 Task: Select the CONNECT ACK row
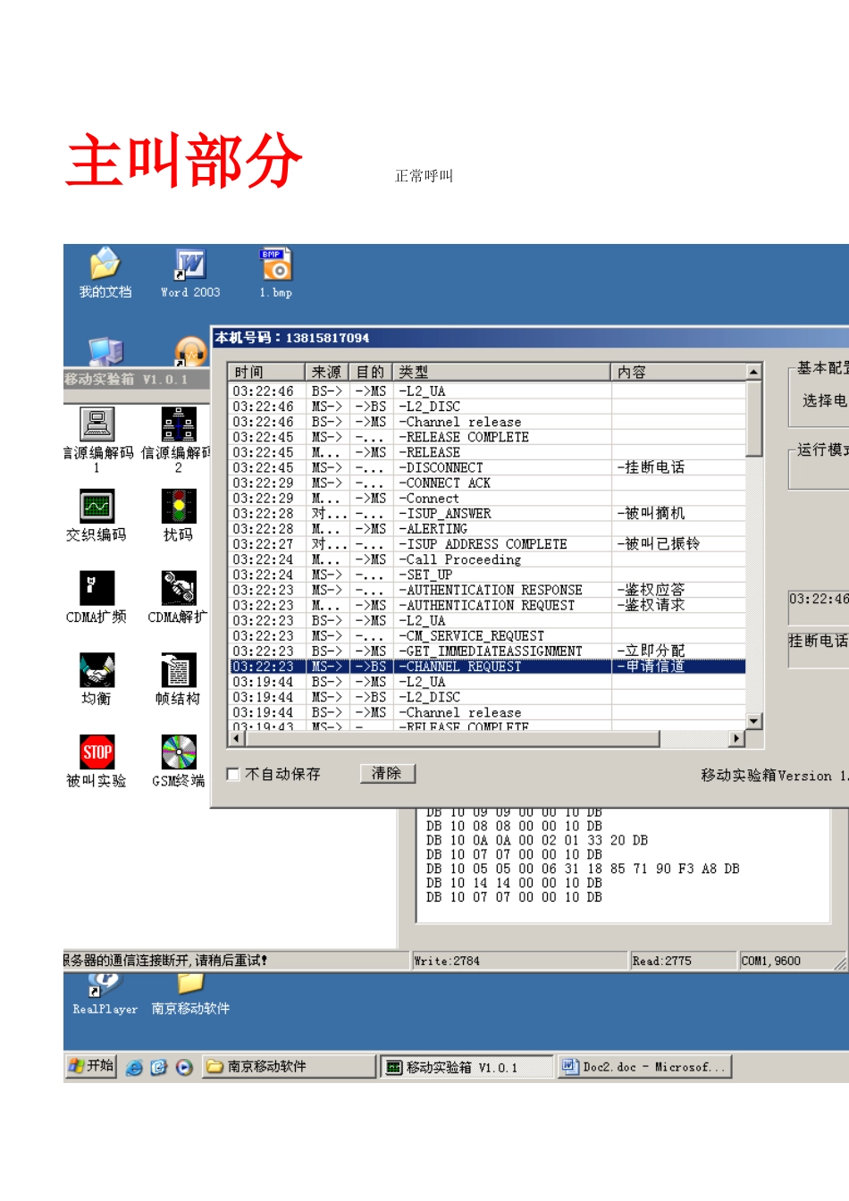point(488,483)
